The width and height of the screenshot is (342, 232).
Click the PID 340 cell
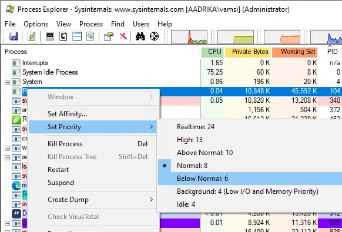(334, 100)
